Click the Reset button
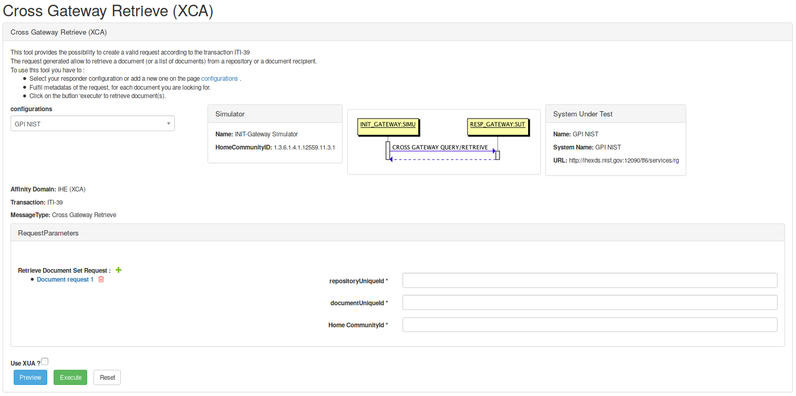 click(x=107, y=378)
